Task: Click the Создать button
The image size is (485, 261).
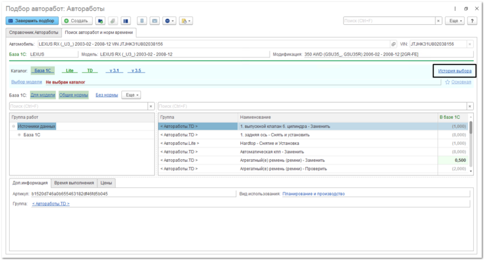Action: (77, 21)
